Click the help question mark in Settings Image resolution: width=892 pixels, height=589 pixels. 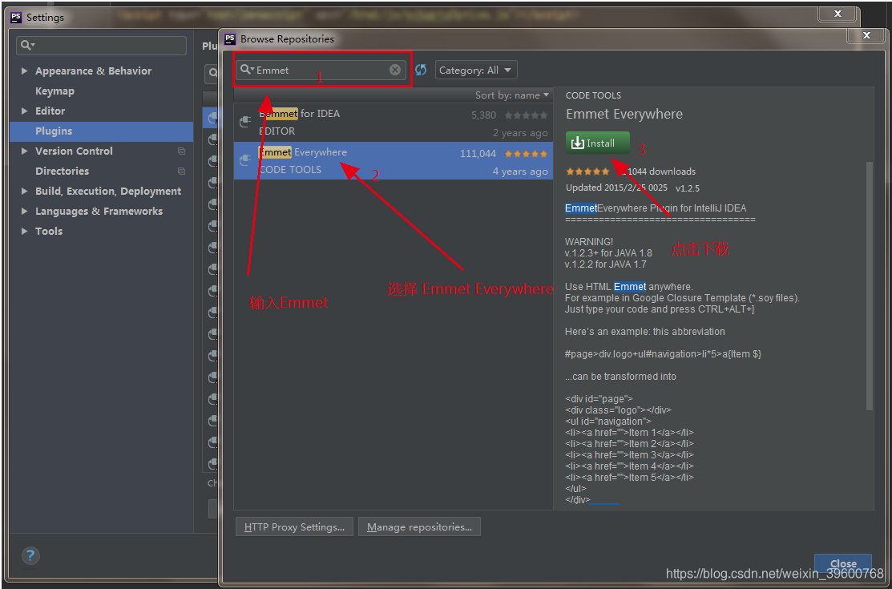30,555
